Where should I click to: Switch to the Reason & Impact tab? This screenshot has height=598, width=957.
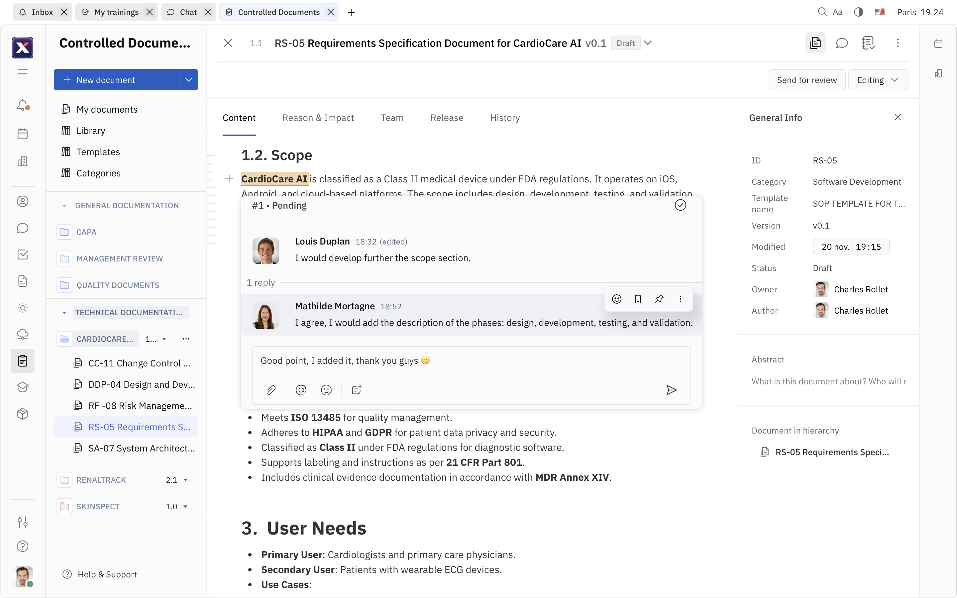pos(318,118)
